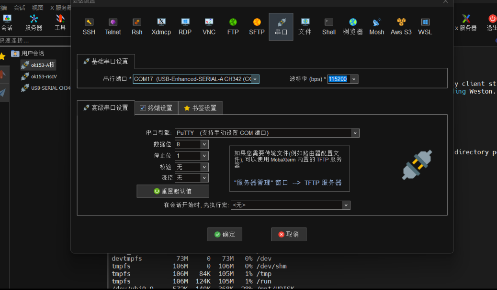Open the 会话 menu in menu bar
Image resolution: width=497 pixels, height=290 pixels.
point(19,8)
